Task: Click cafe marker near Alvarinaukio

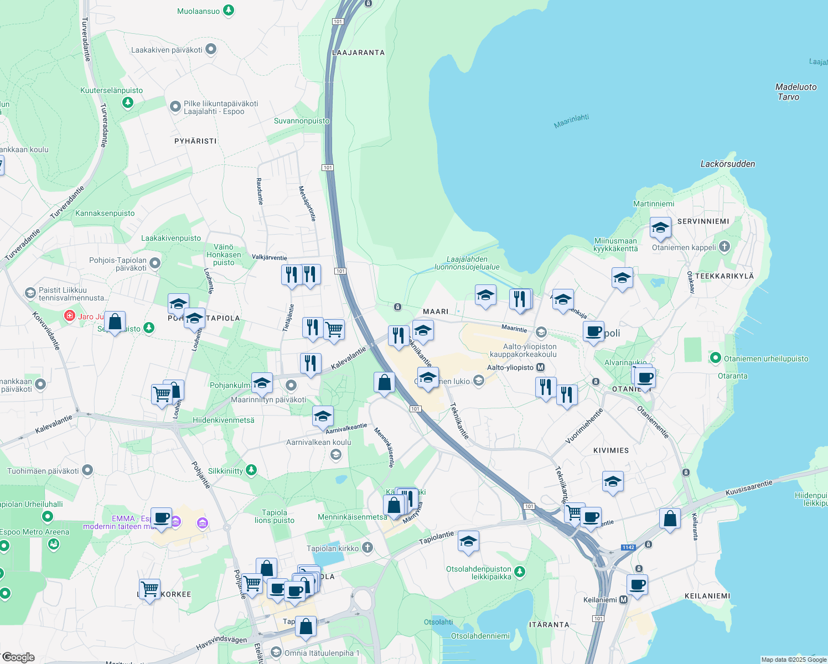Action: click(x=645, y=380)
